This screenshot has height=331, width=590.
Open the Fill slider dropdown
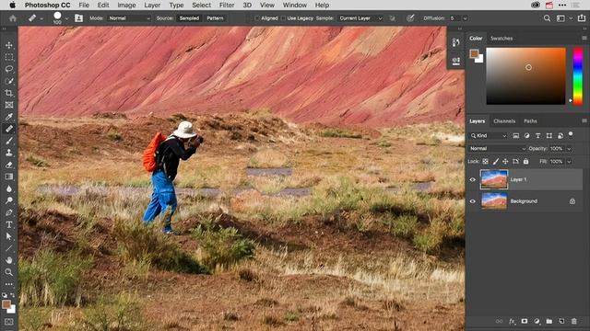[x=569, y=162]
